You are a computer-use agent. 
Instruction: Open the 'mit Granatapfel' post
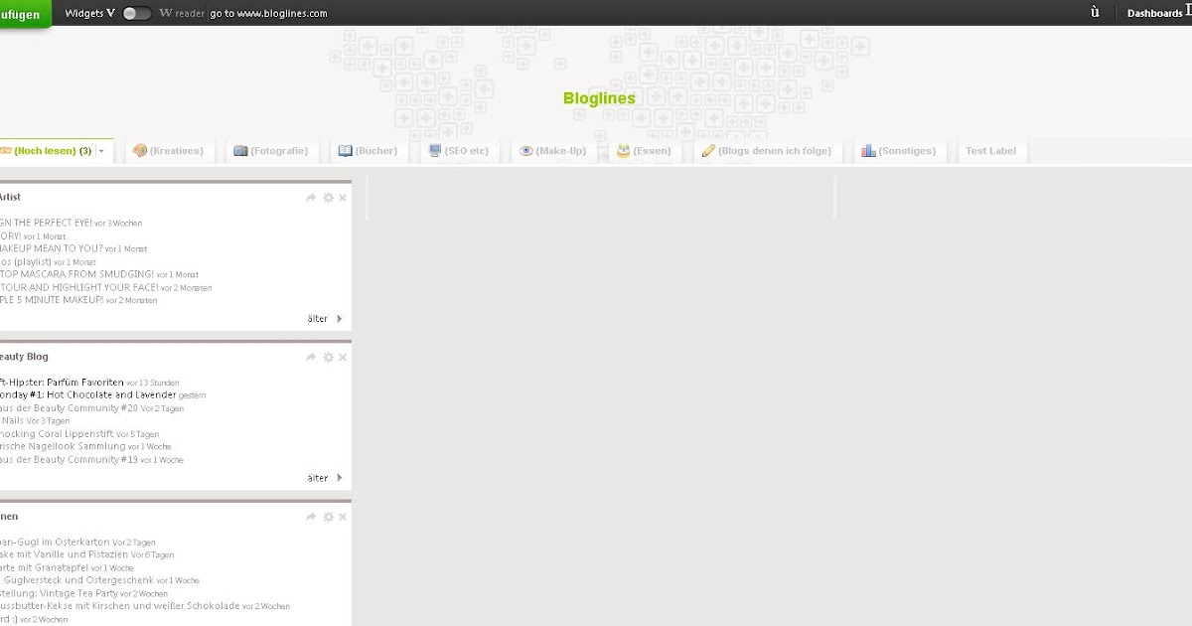click(x=45, y=567)
